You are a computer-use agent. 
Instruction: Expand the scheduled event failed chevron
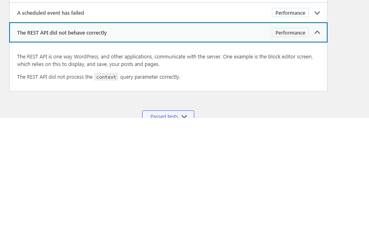[x=317, y=13]
